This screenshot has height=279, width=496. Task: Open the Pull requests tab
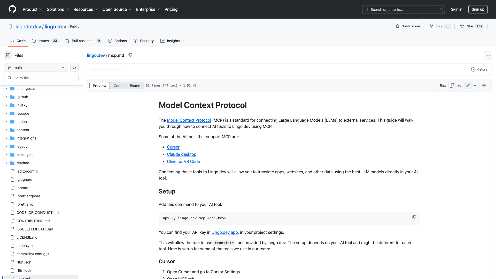[83, 41]
